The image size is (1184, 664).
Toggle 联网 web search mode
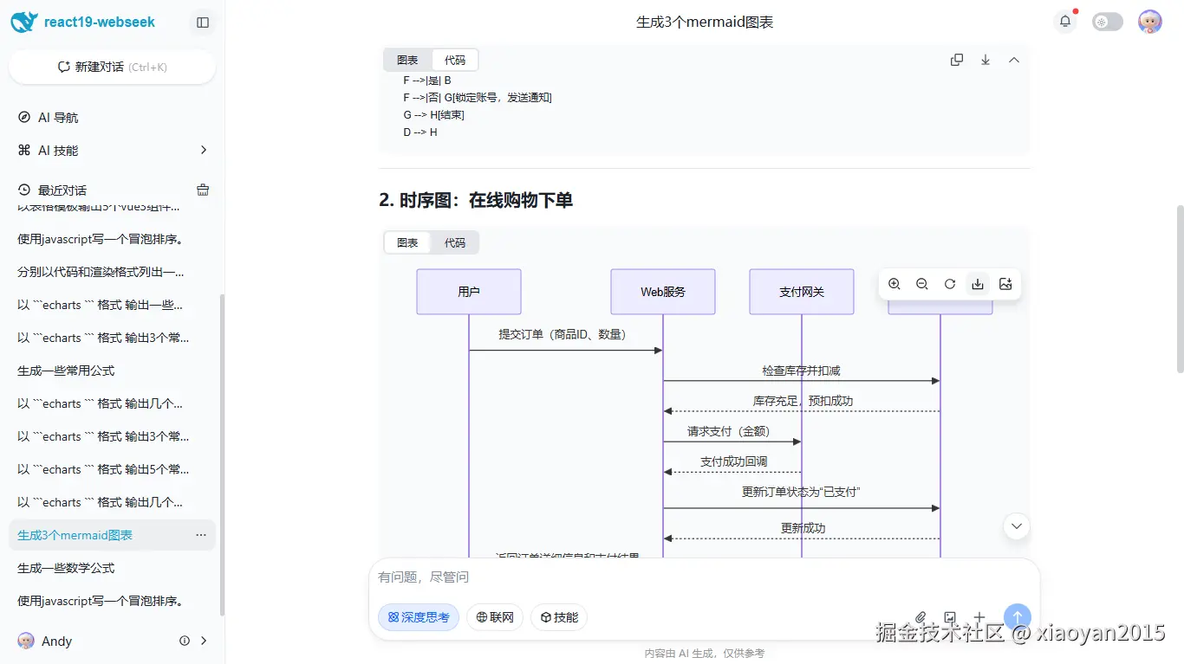[x=495, y=617]
